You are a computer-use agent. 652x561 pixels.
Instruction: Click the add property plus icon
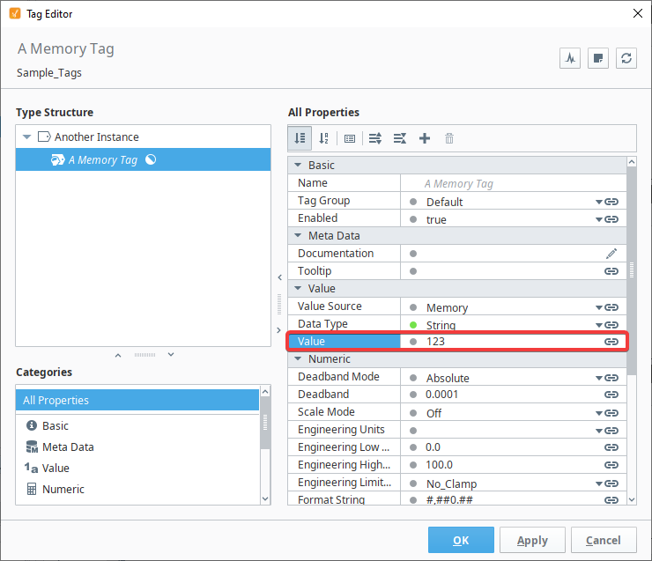[x=425, y=138]
